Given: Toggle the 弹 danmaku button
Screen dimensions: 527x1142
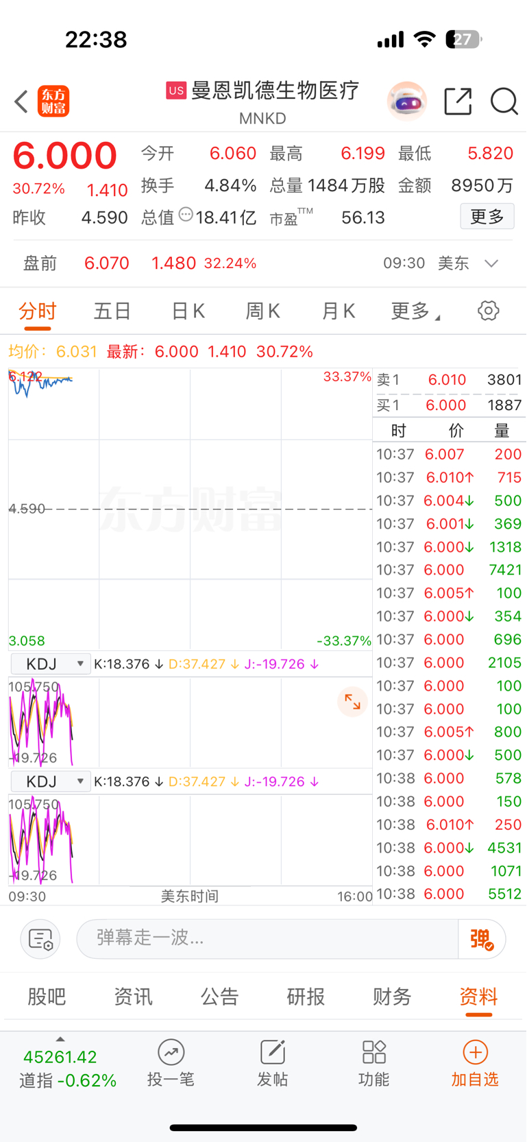Looking at the screenshot, I should [482, 938].
